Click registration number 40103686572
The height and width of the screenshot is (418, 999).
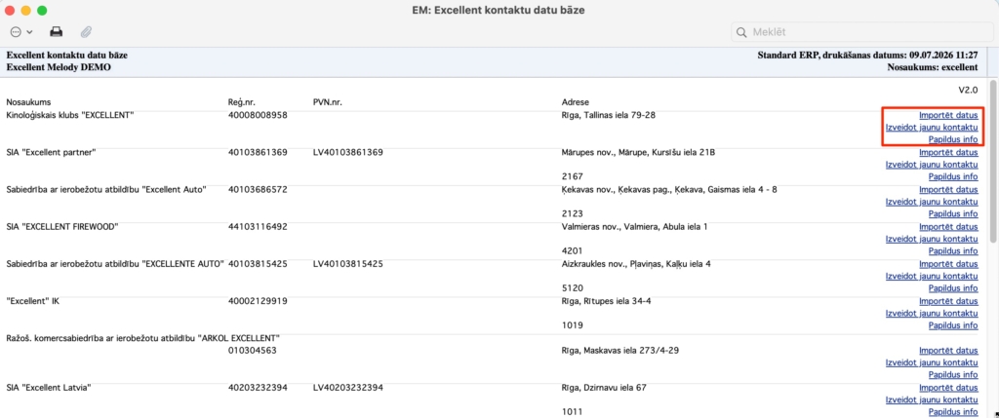pos(258,190)
